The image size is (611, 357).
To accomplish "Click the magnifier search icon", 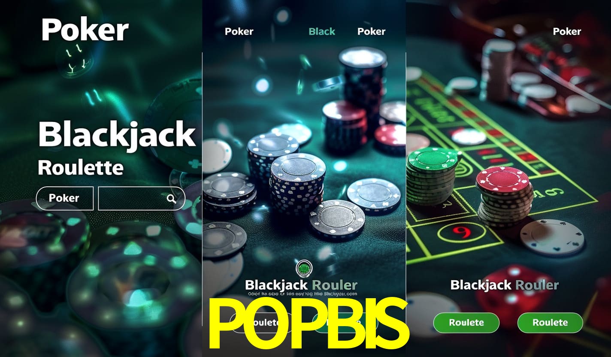I will click(x=171, y=198).
